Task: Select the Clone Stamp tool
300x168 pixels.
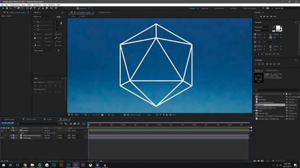Action: [43, 8]
